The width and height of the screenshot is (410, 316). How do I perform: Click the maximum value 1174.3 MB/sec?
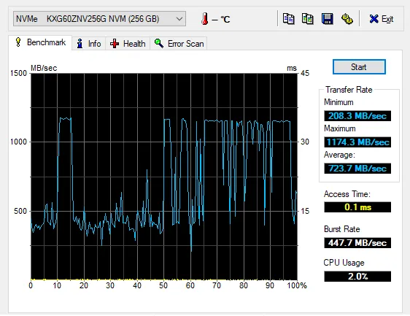tap(357, 142)
